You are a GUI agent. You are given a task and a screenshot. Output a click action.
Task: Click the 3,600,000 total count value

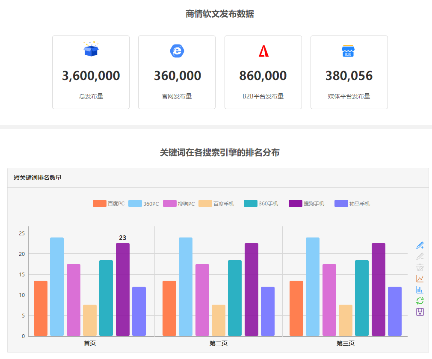(x=91, y=76)
